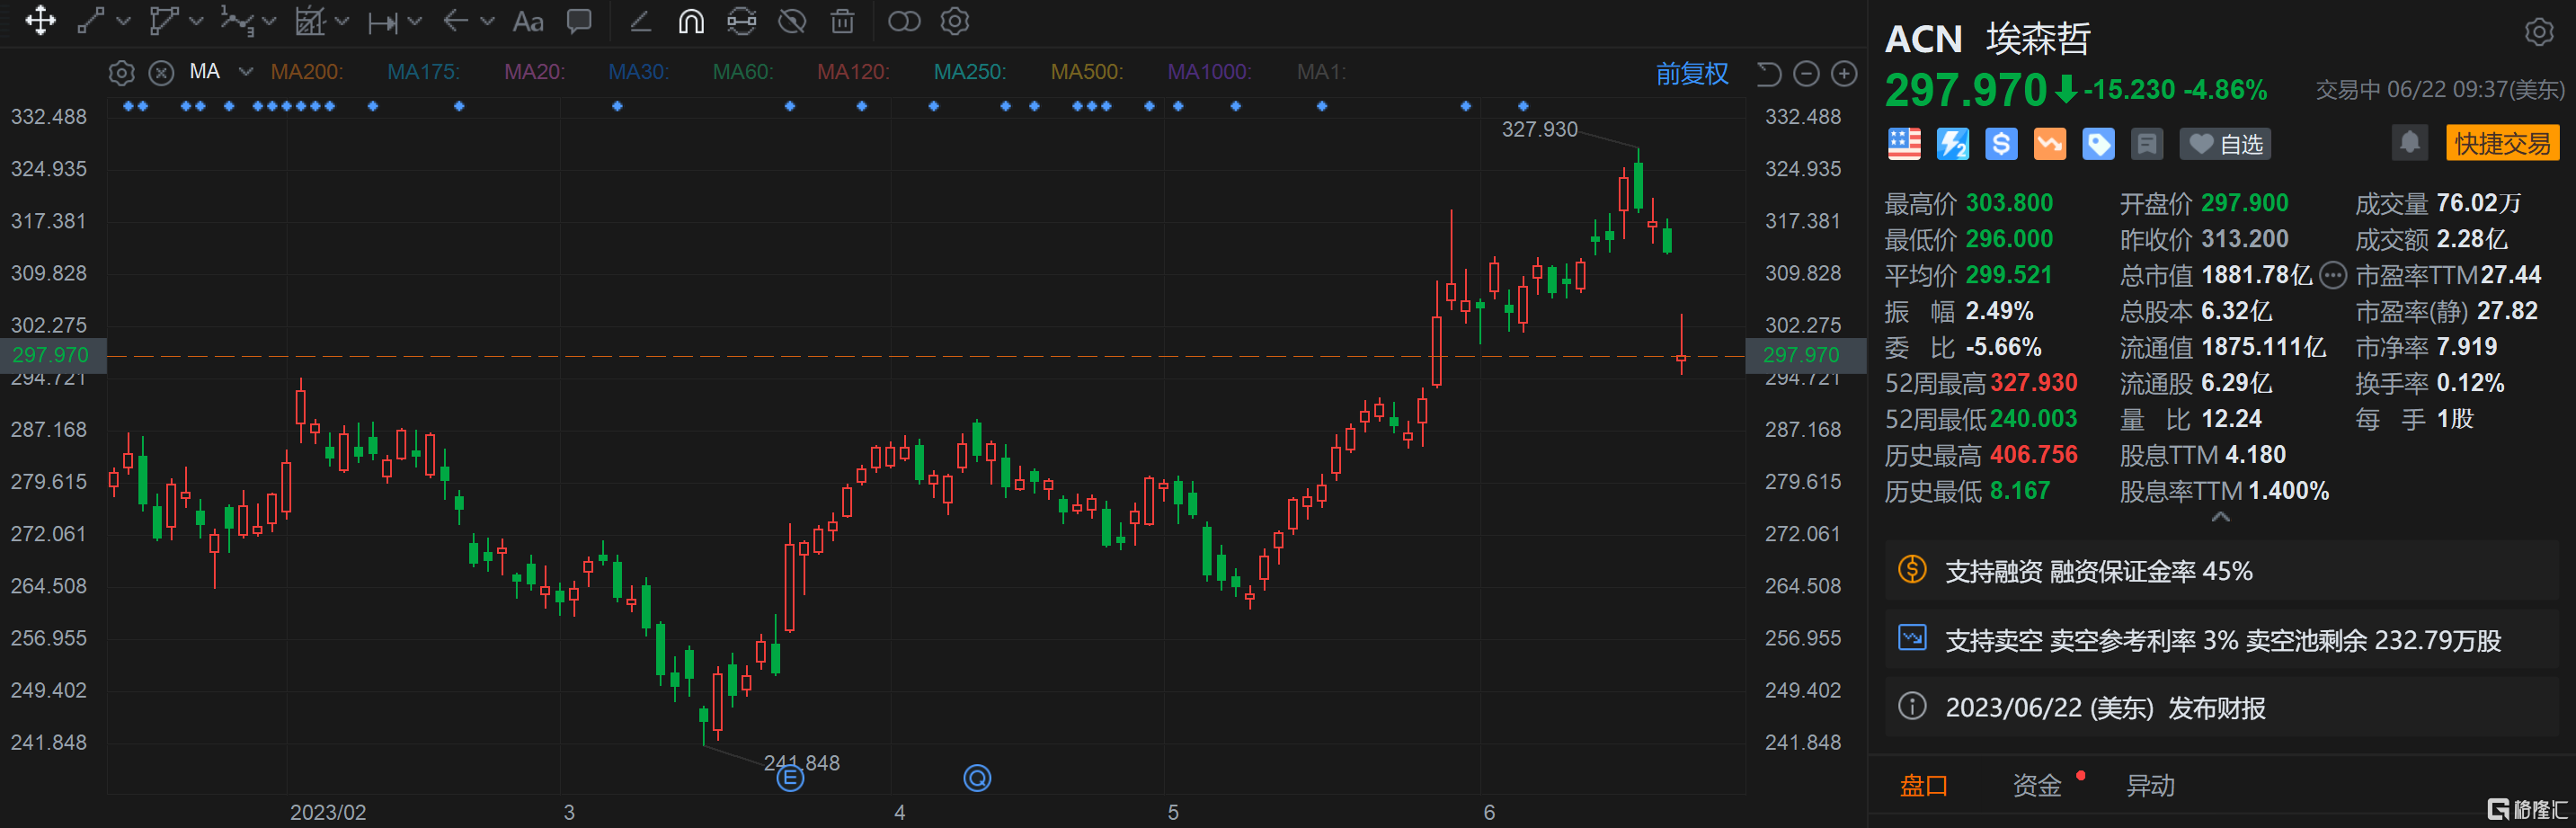
Task: Click the trash icon to delete drawings
Action: pos(843,21)
